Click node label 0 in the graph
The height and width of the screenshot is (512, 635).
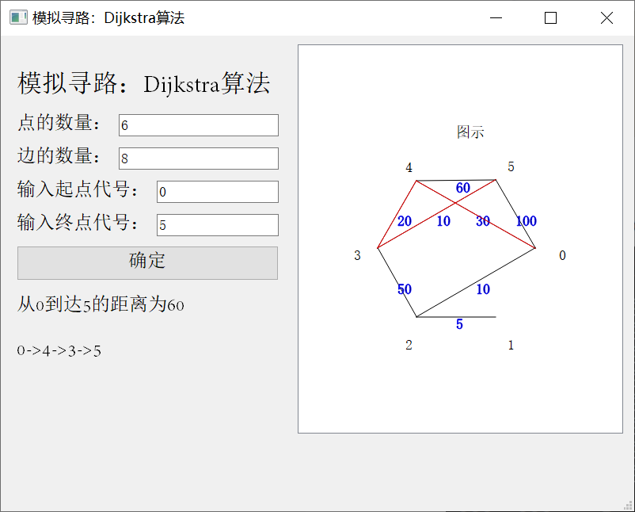point(562,255)
